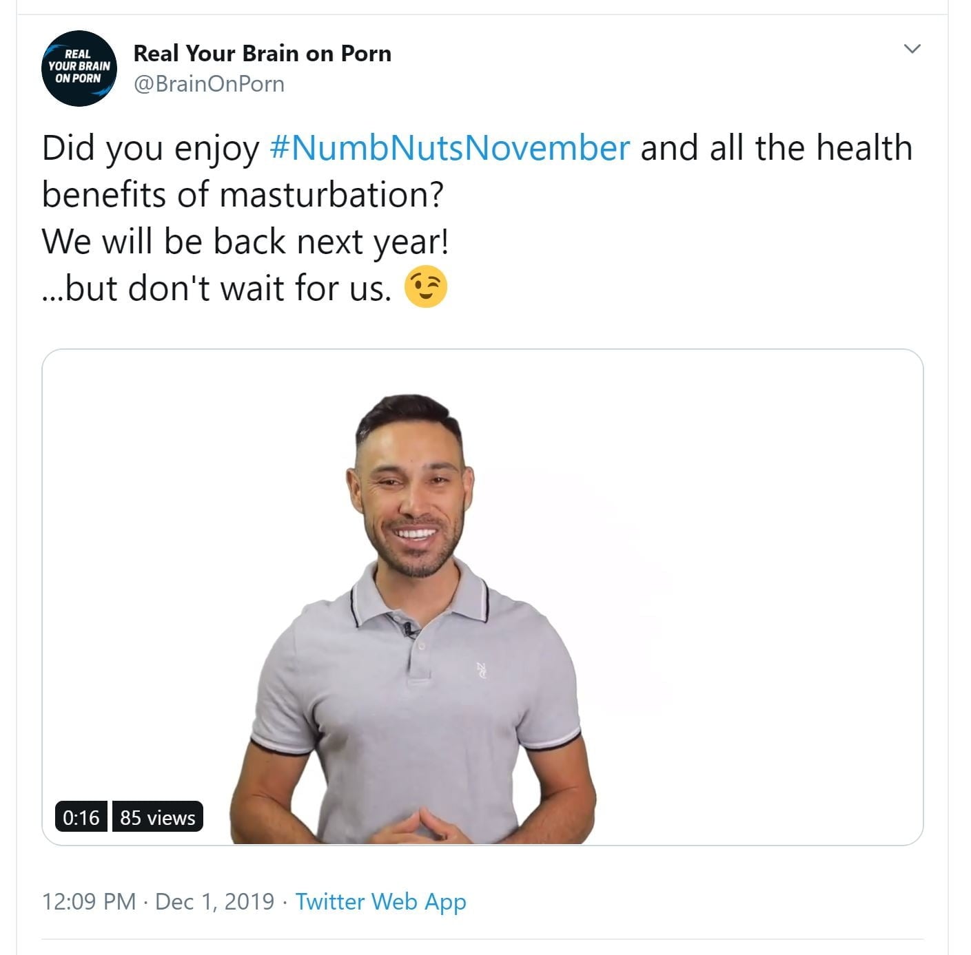Click the polo shirt logo in the video

482,671
